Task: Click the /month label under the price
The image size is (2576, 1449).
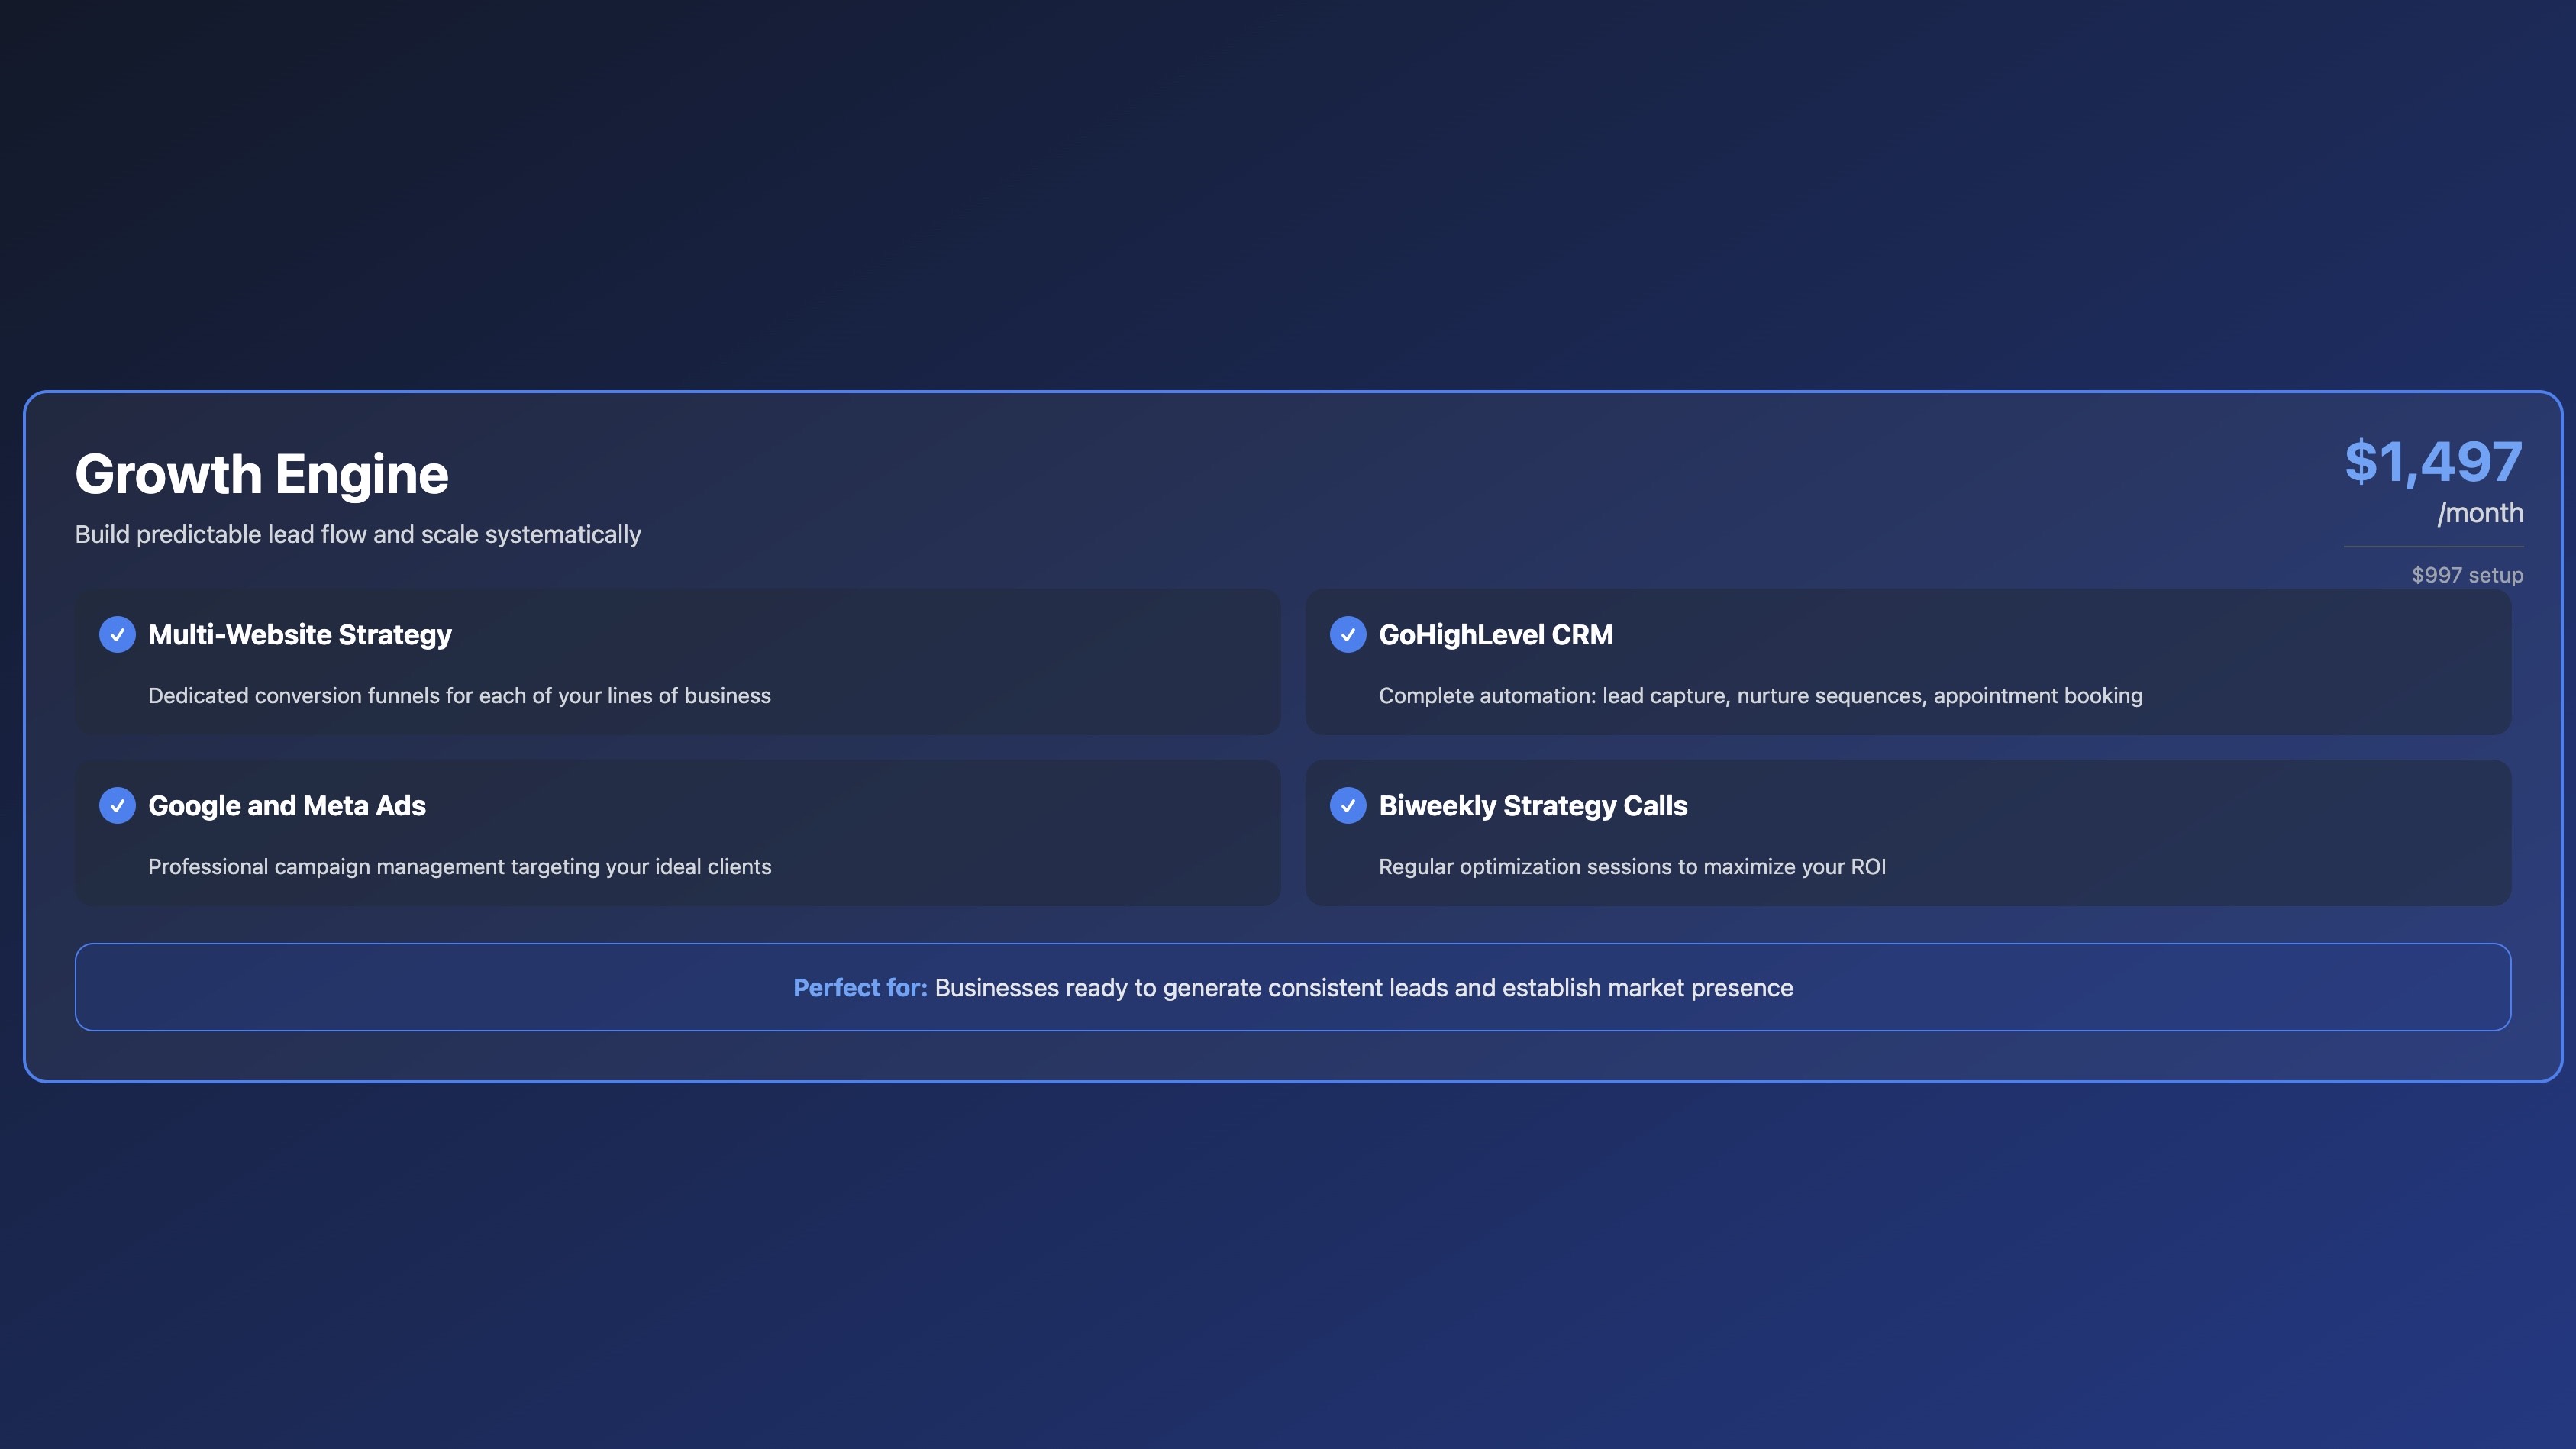Action: click(2480, 513)
